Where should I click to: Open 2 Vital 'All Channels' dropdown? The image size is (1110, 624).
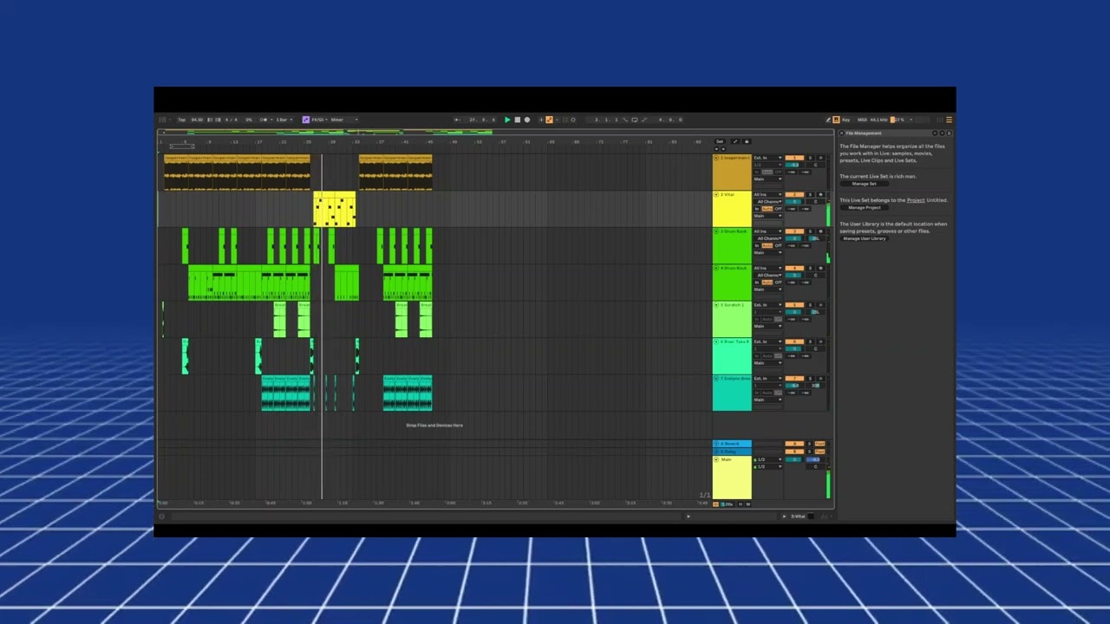pyautogui.click(x=767, y=202)
